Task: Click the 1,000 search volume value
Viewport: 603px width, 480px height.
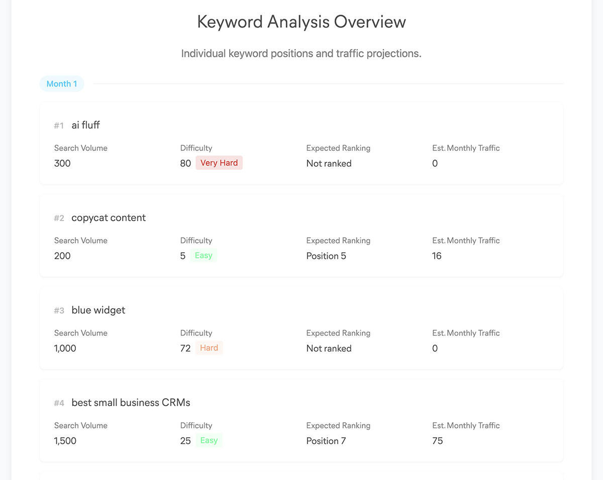Action: [65, 348]
